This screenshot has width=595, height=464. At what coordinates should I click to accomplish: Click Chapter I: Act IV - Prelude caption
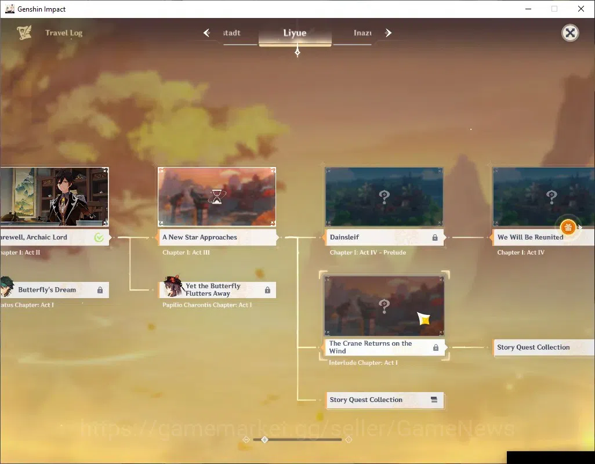[x=368, y=253]
